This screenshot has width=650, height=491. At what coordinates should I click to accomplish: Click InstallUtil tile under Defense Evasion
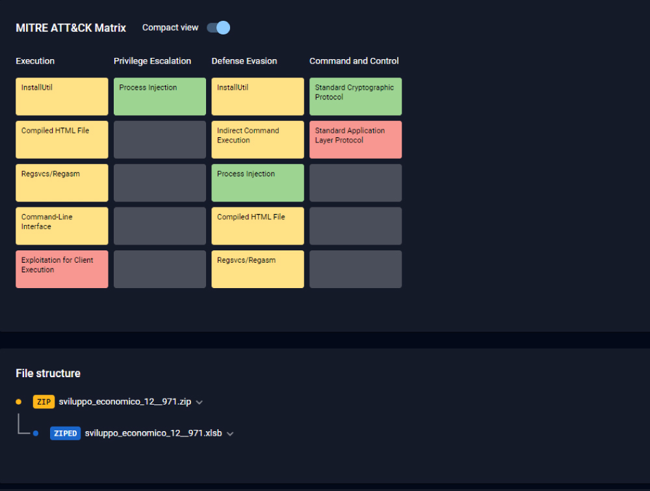(257, 97)
